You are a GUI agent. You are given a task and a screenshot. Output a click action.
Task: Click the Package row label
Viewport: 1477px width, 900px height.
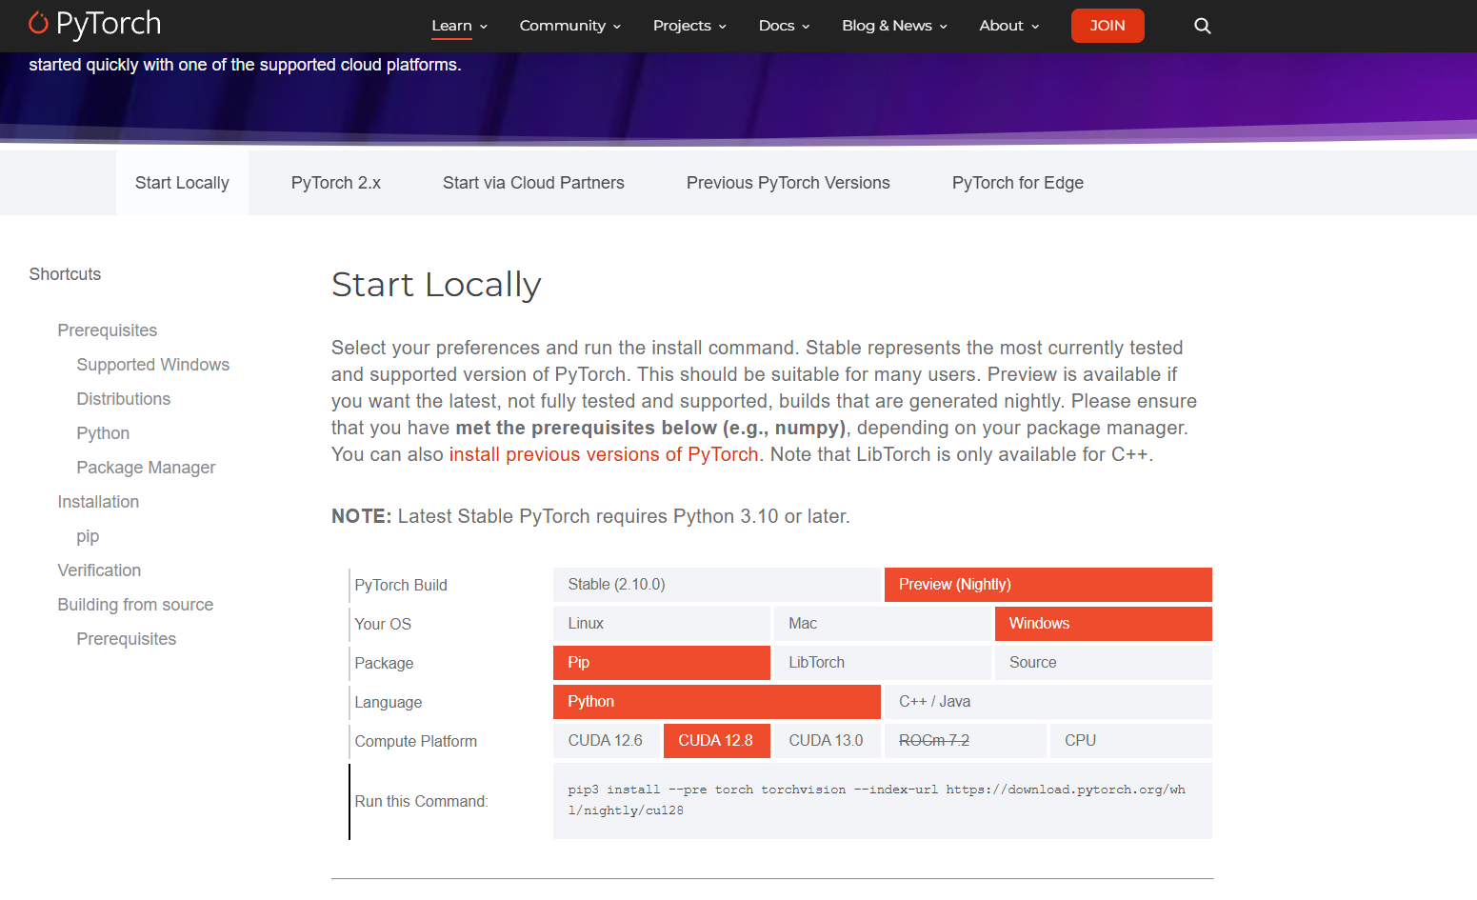coord(384,663)
